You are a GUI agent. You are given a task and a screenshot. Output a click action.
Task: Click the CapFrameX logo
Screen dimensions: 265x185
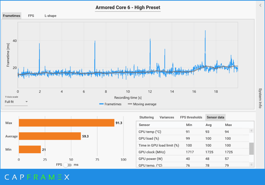(37, 177)
